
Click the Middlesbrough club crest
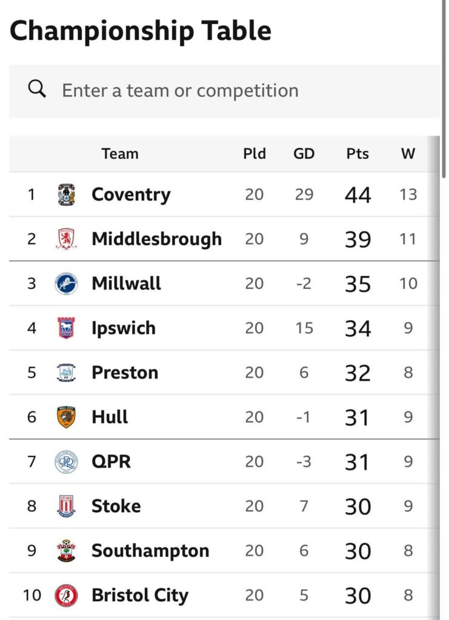pos(66,239)
